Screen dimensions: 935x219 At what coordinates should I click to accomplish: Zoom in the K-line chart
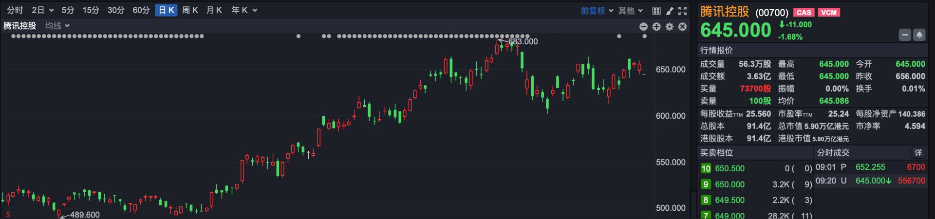coord(656,27)
